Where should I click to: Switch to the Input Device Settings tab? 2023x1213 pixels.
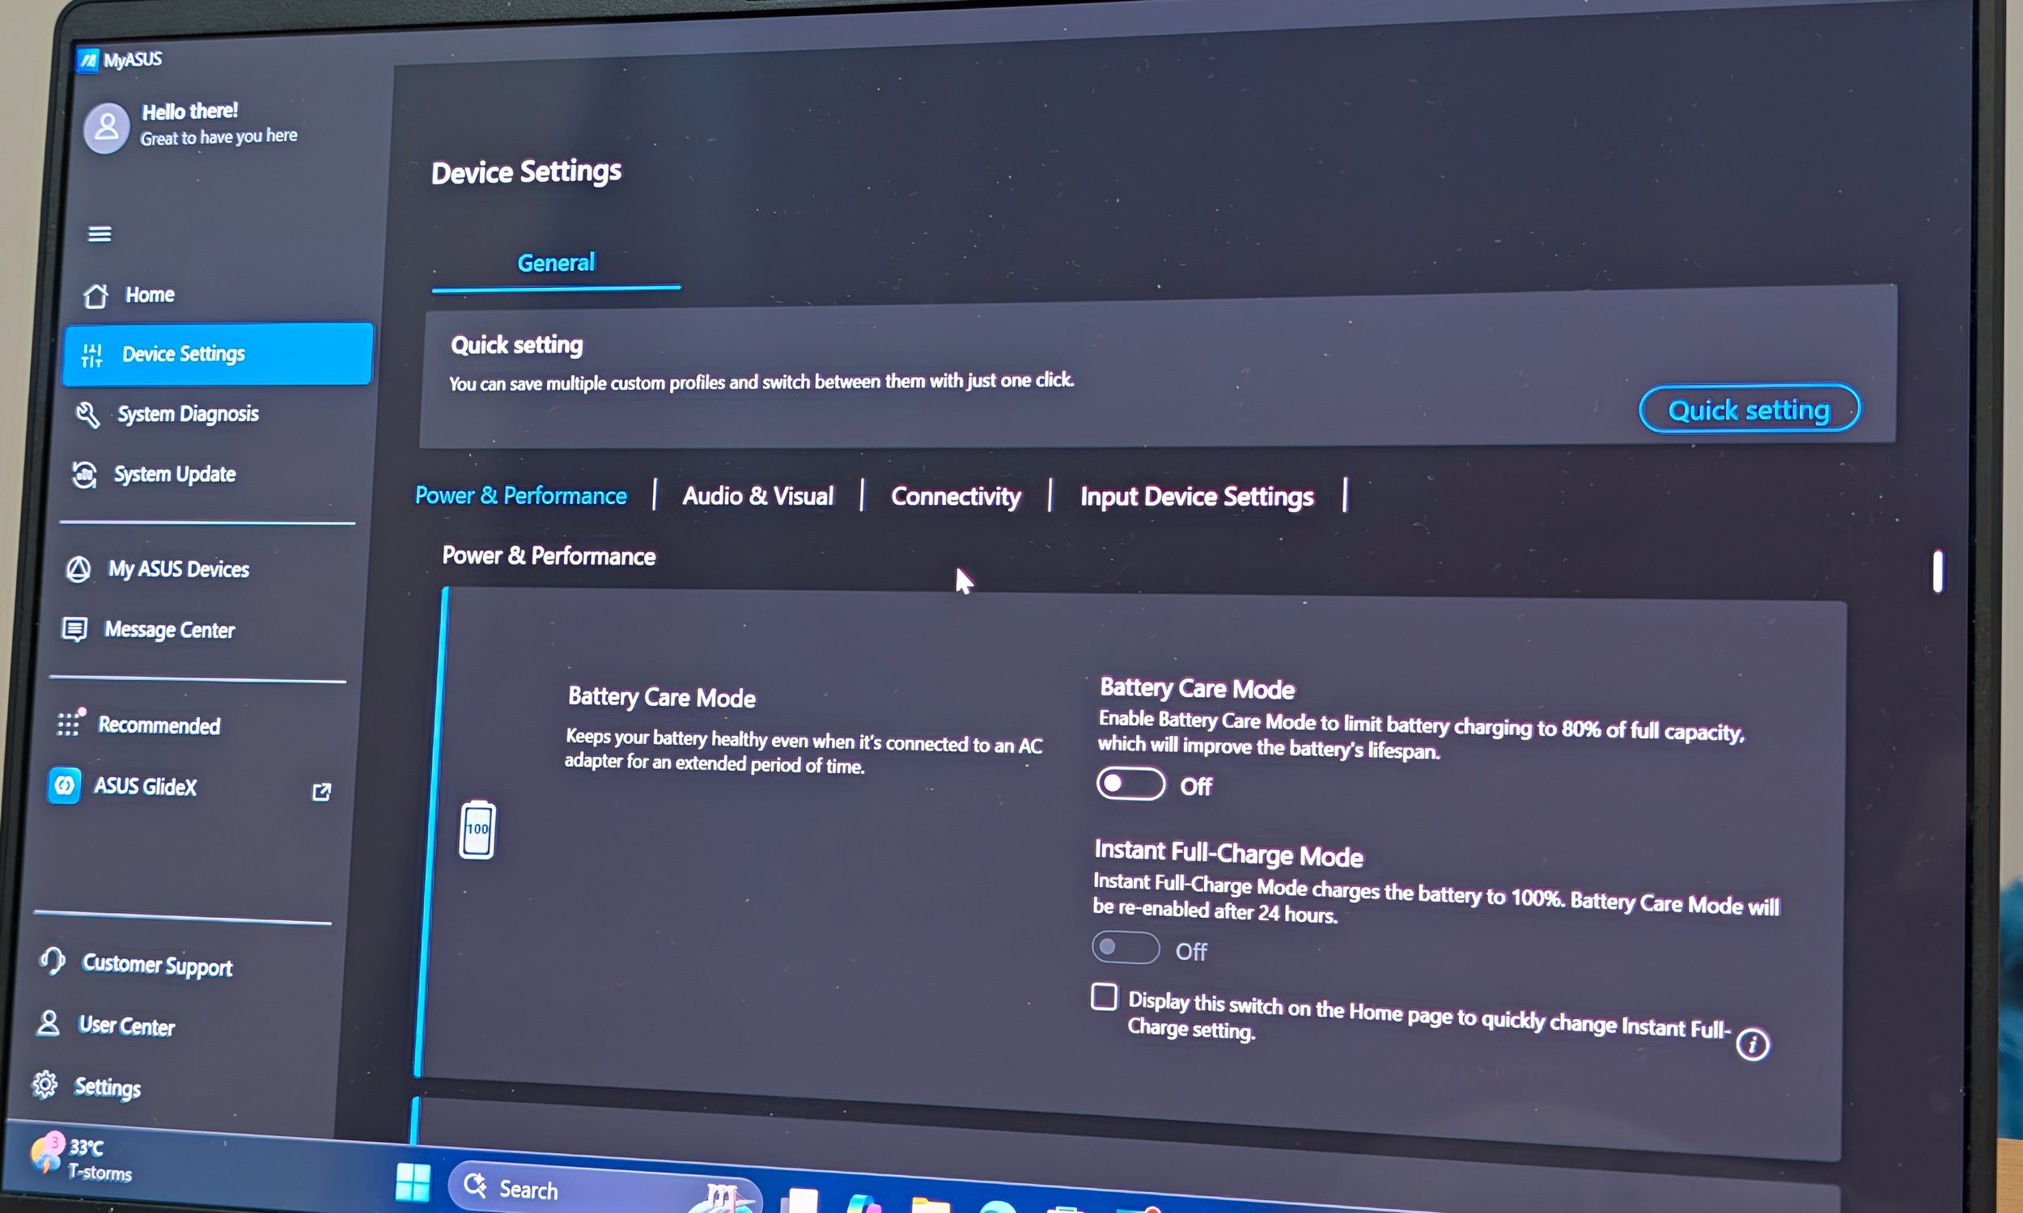(x=1197, y=497)
